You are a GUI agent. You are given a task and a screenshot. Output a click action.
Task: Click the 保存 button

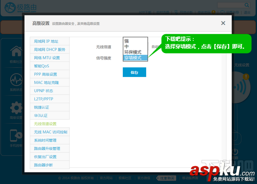134,72
